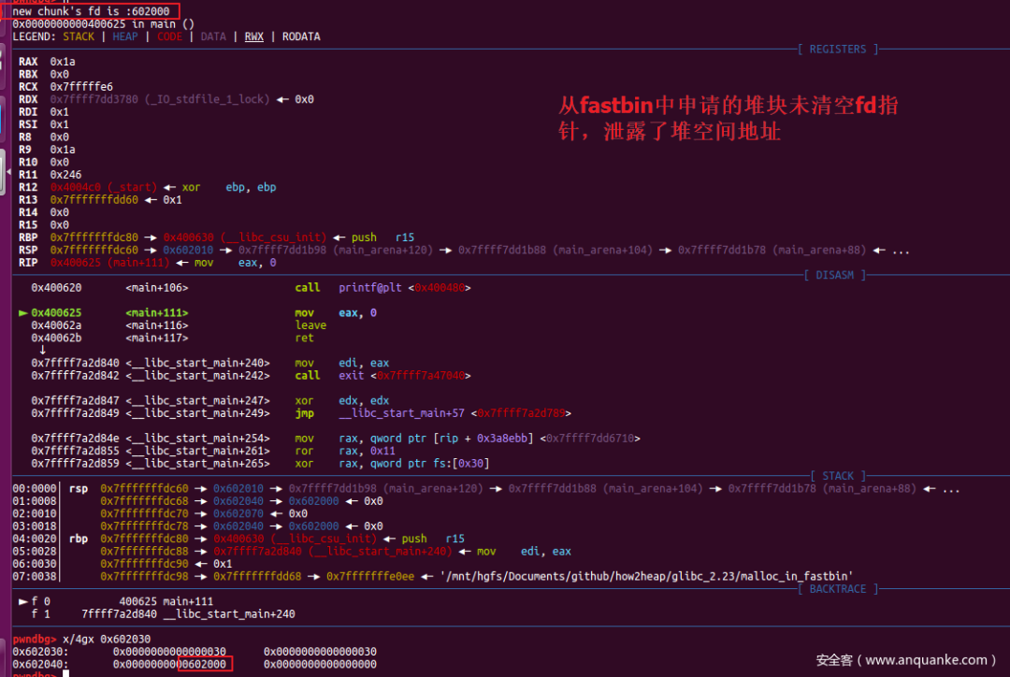Viewport: 1010px width, 677px height.
Task: Click the "xor rax, qword ptr fs:[0x30]" line
Action: click(x=392, y=464)
